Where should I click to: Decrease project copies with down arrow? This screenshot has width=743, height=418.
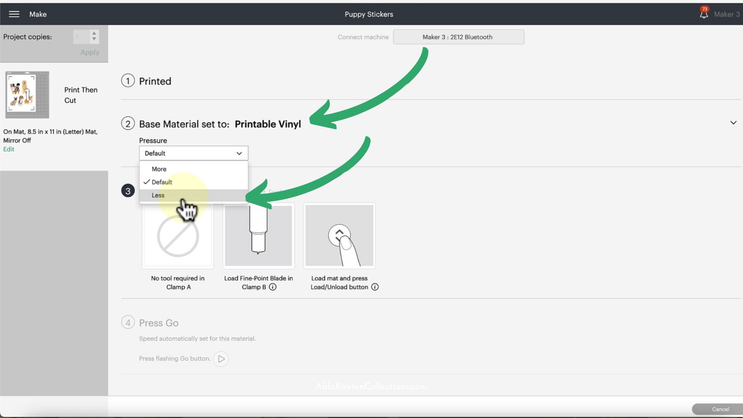pos(94,39)
